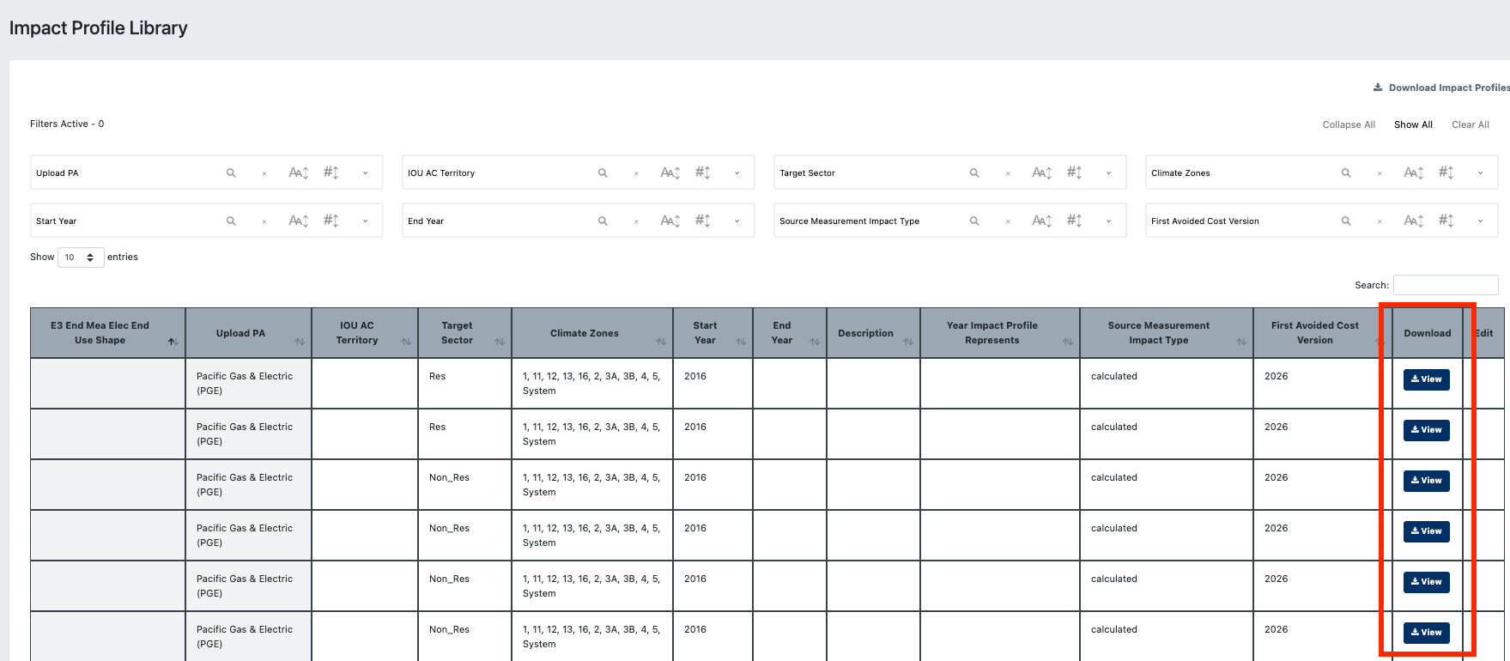Screen dimensions: 1510x661
Task: Expand the End Year filter chevron
Action: coord(737,221)
